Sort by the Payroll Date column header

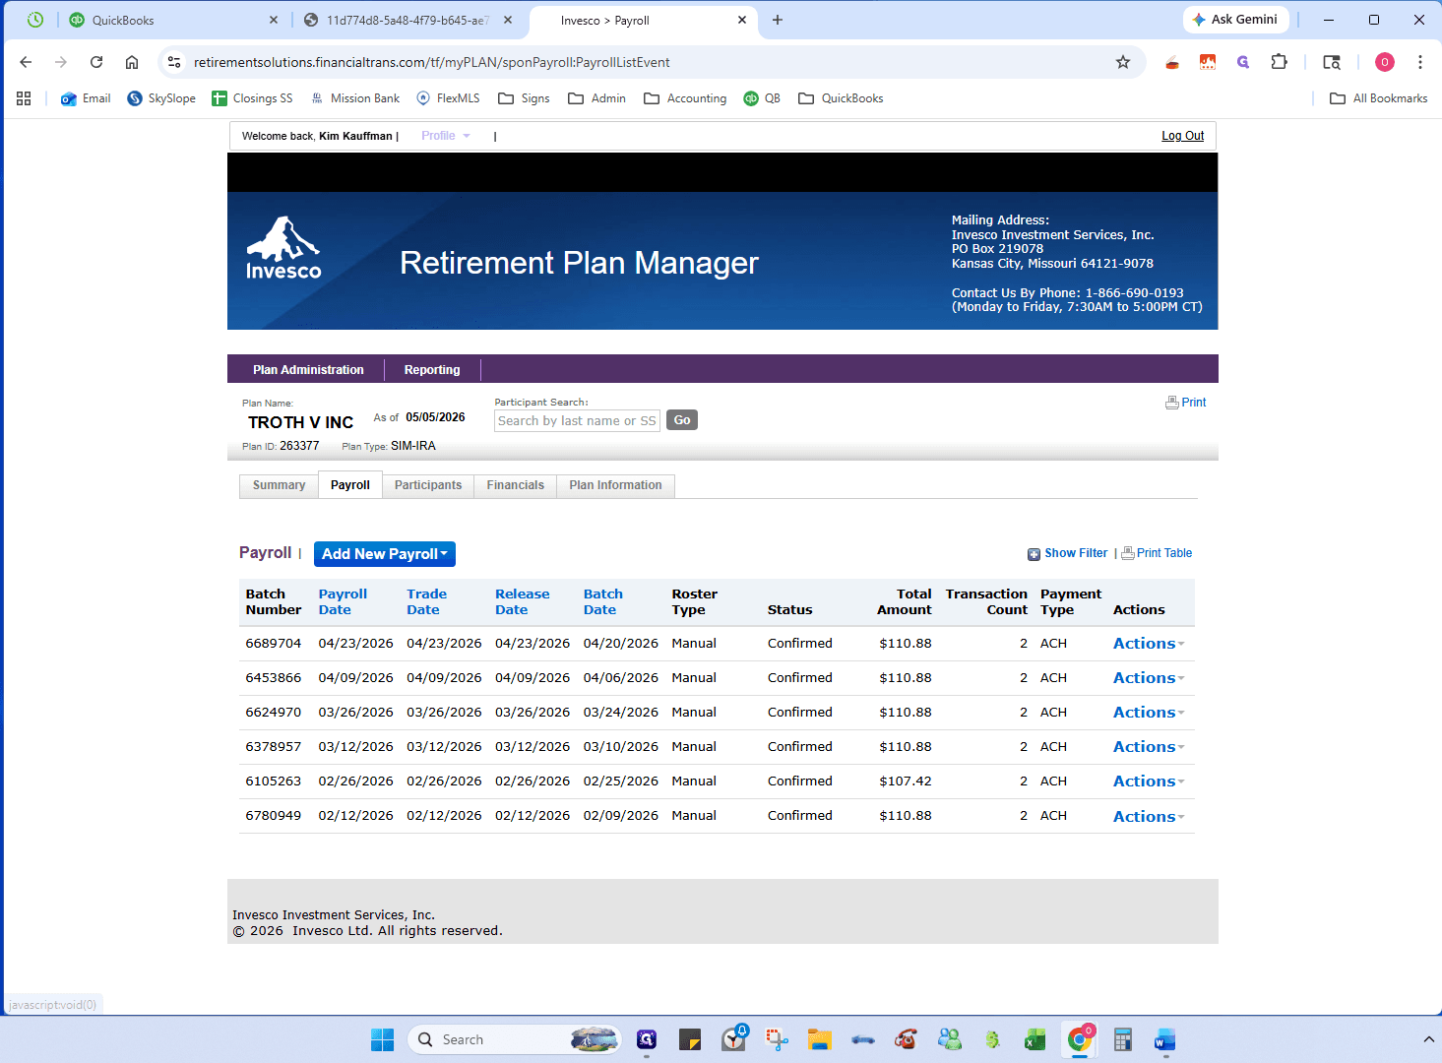(x=343, y=602)
